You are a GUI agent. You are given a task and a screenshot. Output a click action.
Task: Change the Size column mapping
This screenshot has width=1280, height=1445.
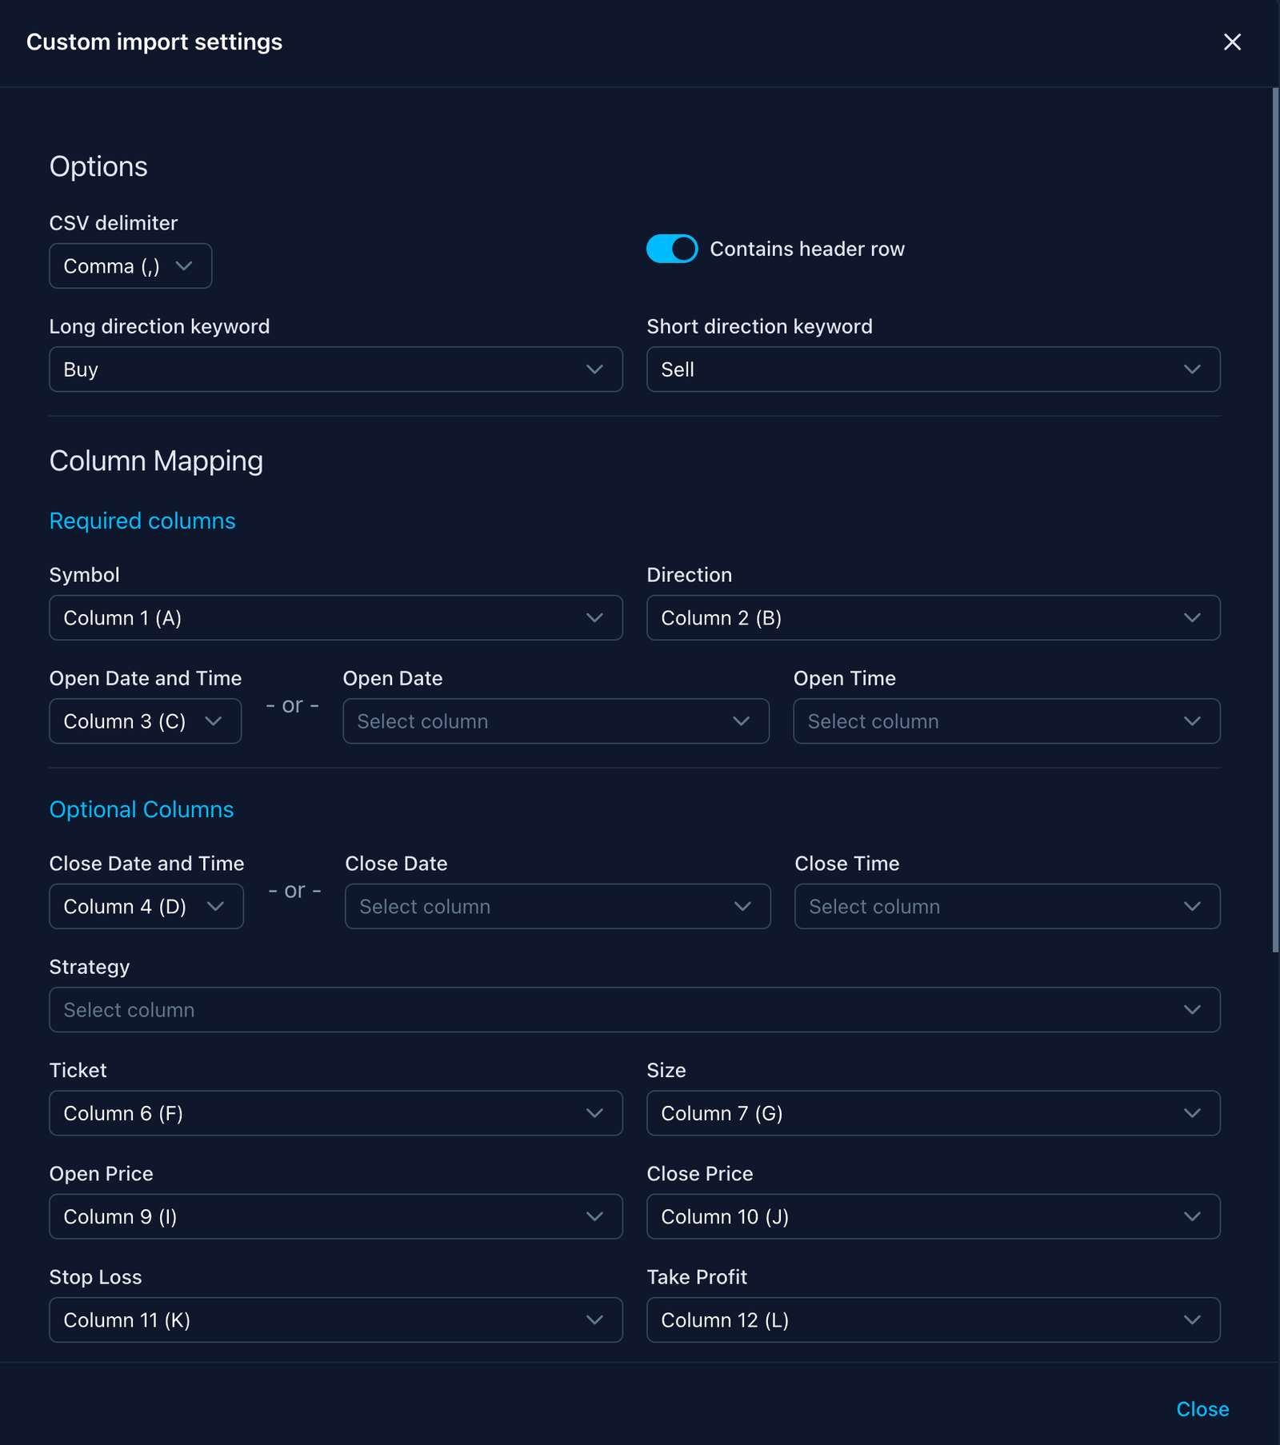coord(933,1113)
